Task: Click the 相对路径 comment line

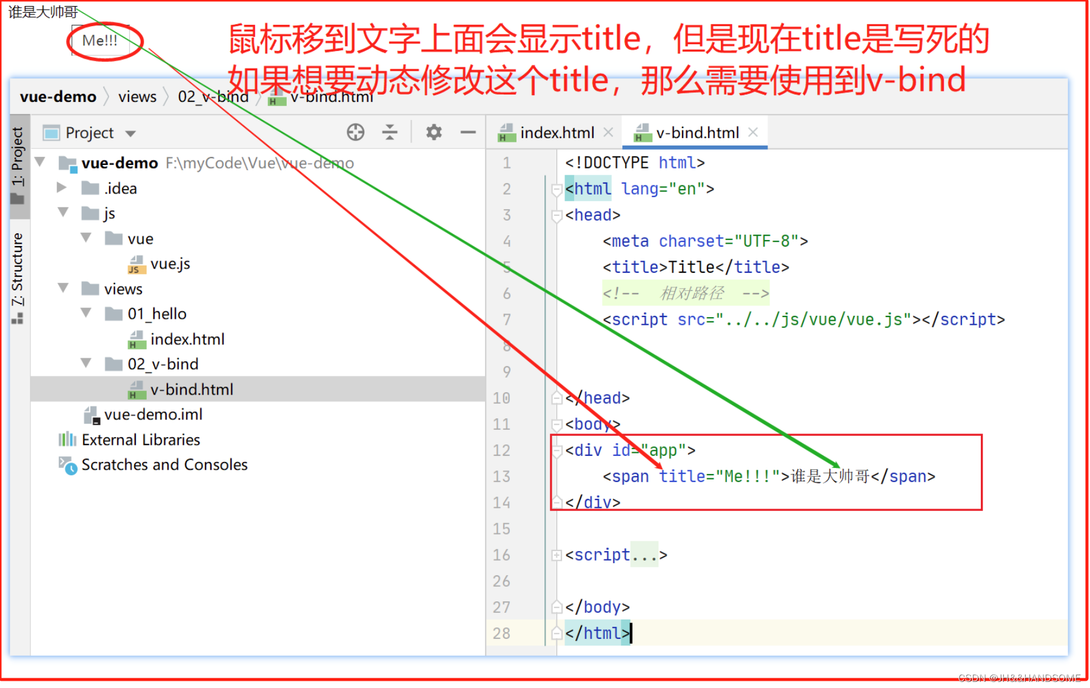Action: pyautogui.click(x=686, y=294)
